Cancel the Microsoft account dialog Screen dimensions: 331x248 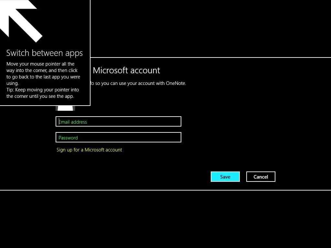(x=261, y=177)
